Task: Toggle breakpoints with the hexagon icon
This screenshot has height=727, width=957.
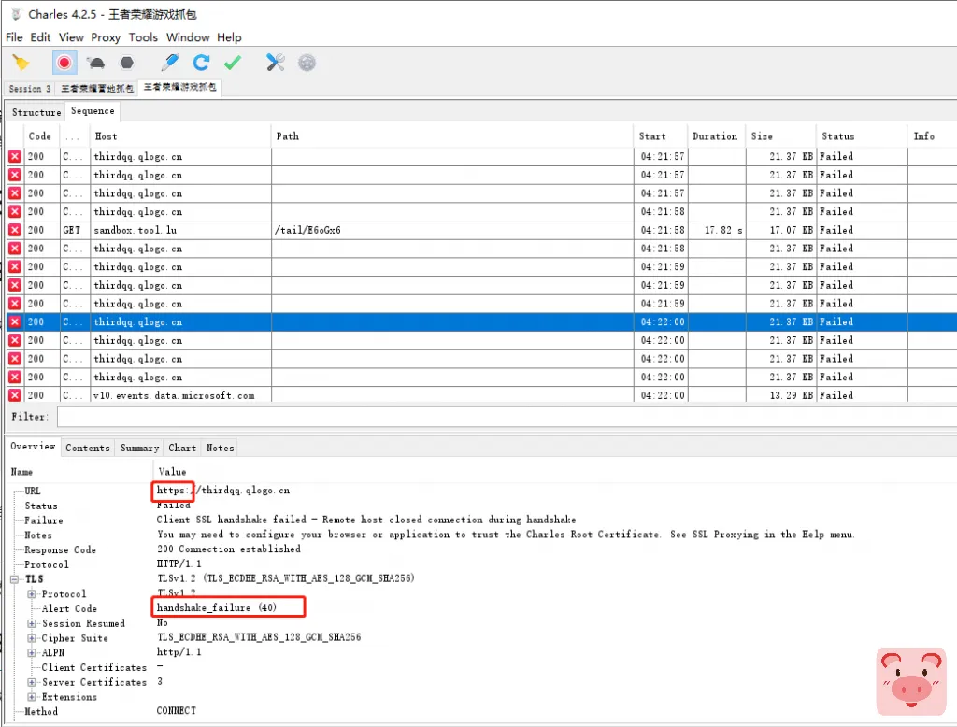Action: coord(127,63)
